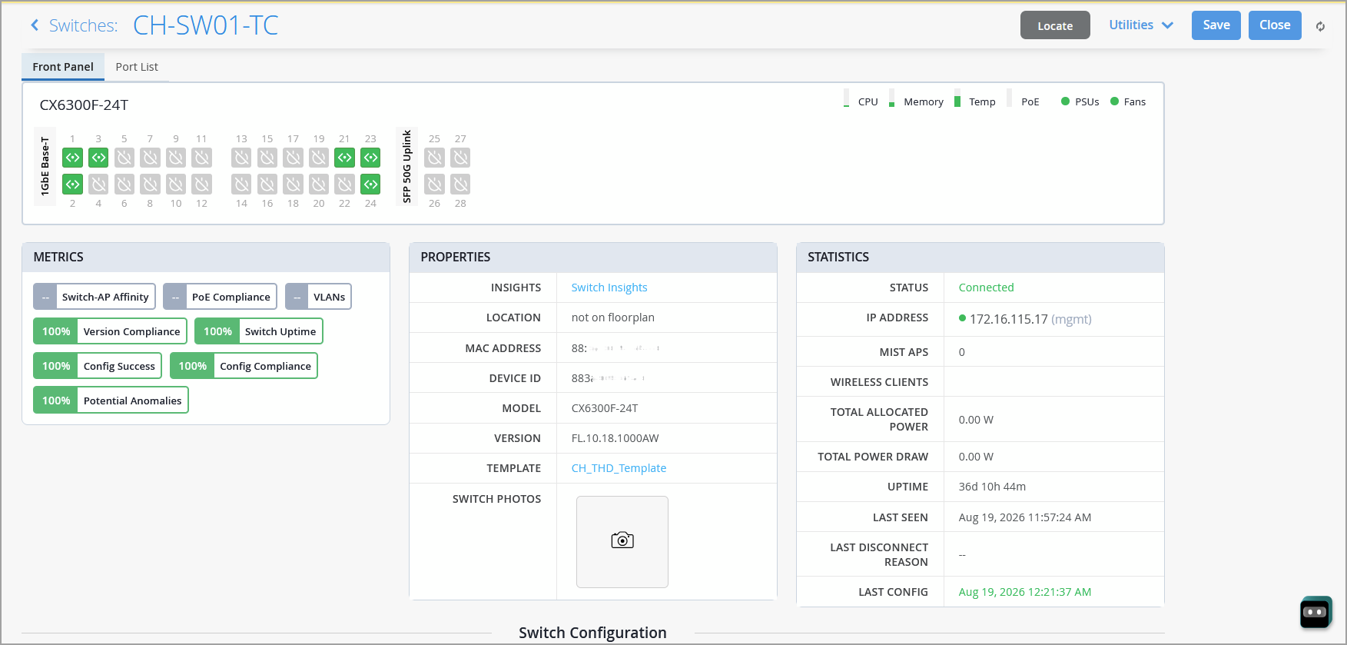
Task: Select active port 23 icon
Action: tap(371, 158)
